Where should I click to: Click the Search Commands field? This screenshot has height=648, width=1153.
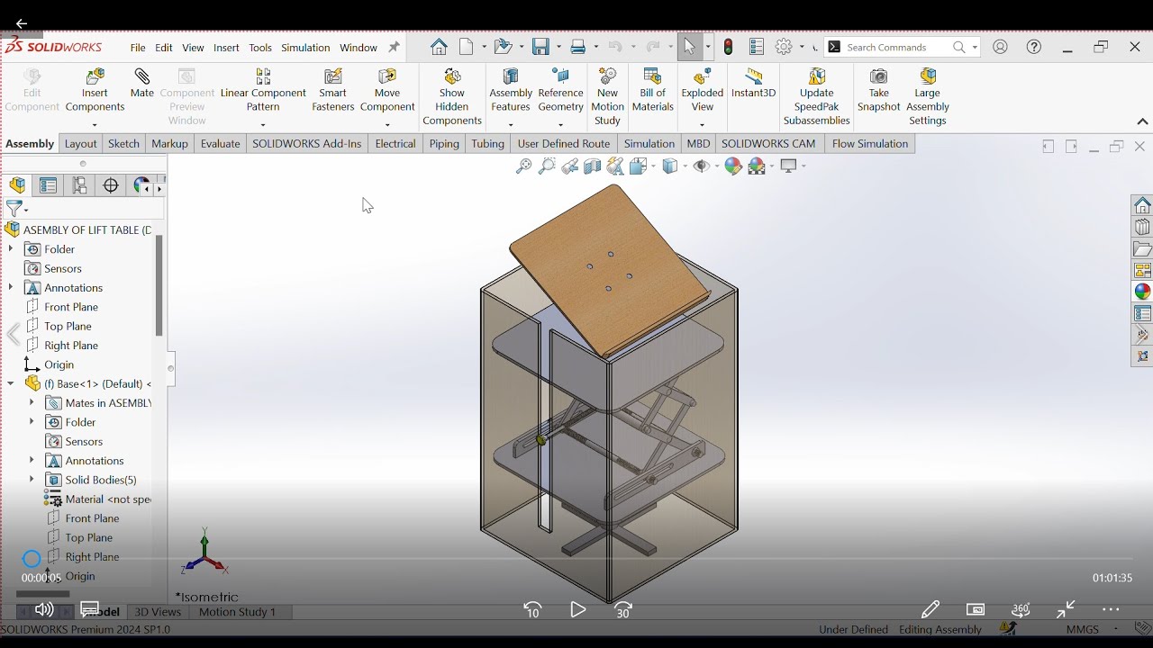click(x=901, y=47)
